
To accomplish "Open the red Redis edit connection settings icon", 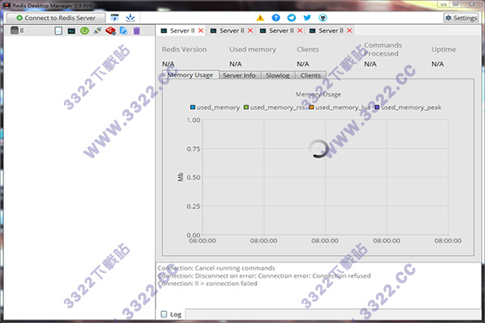I will [111, 31].
